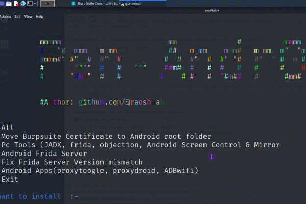Click the 'Exit' option line
The width and height of the screenshot is (306, 204).
coord(10,179)
